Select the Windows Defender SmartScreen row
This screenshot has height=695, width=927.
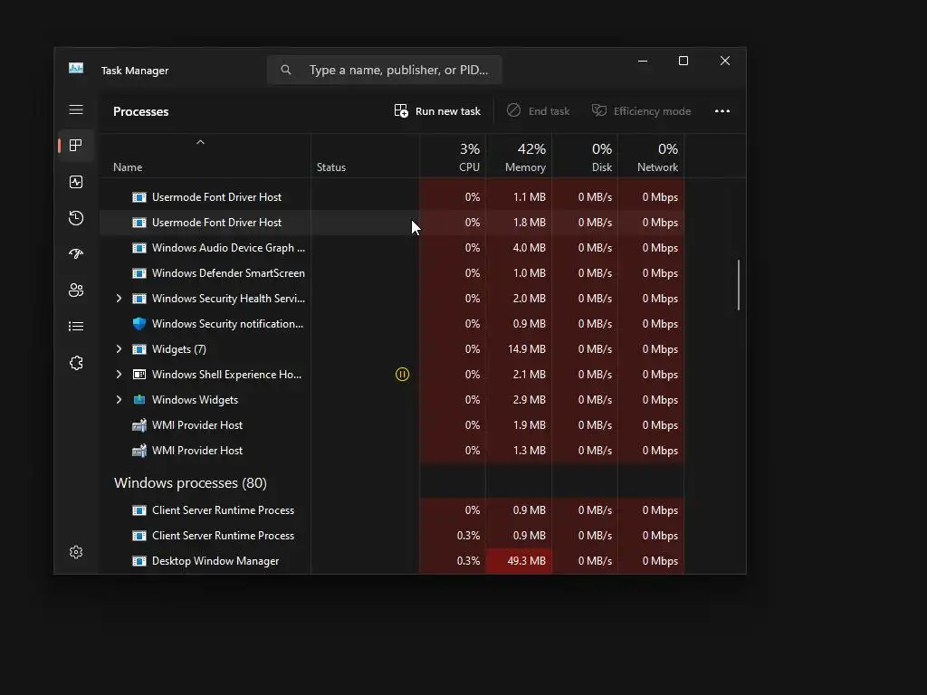392,273
